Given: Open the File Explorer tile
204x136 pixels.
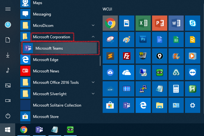Looking at the screenshot, I should click(x=160, y=105).
